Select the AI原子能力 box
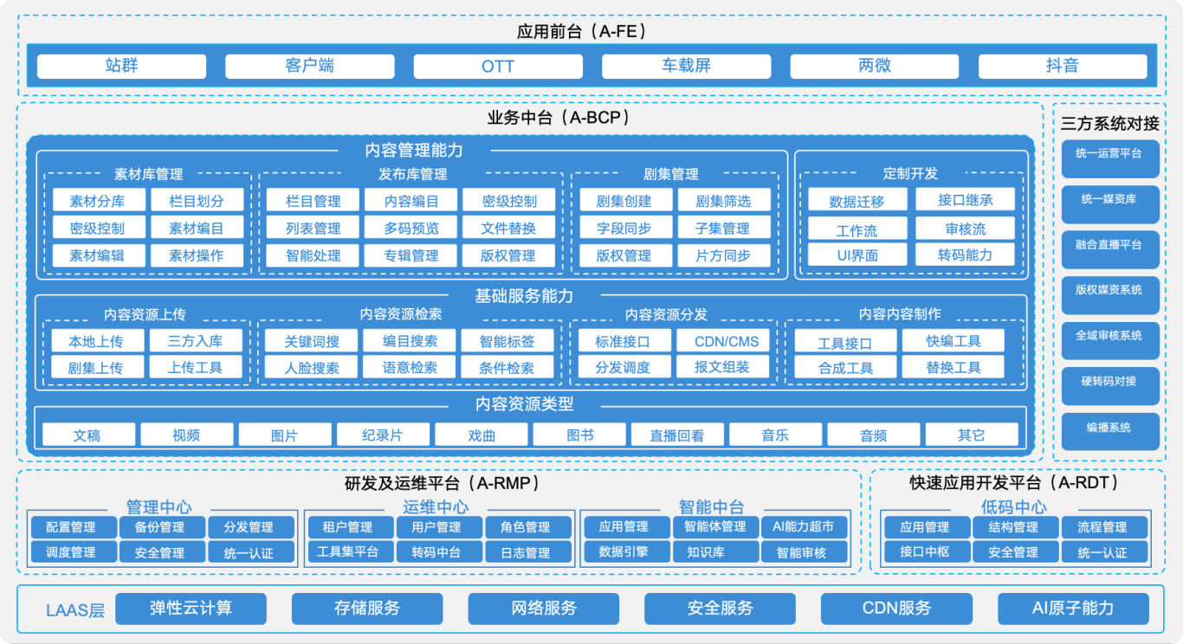The height and width of the screenshot is (644, 1183). [x=1073, y=609]
